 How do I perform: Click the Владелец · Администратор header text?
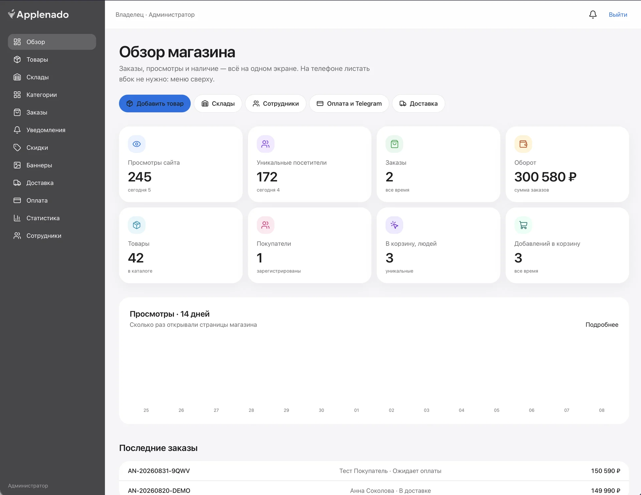[155, 15]
